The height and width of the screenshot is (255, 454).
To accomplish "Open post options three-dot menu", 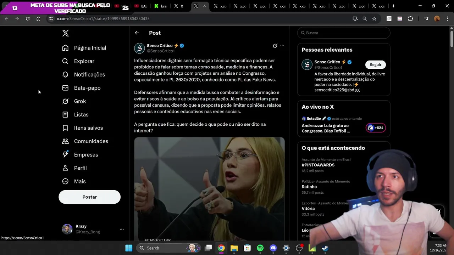I will 282,46.
